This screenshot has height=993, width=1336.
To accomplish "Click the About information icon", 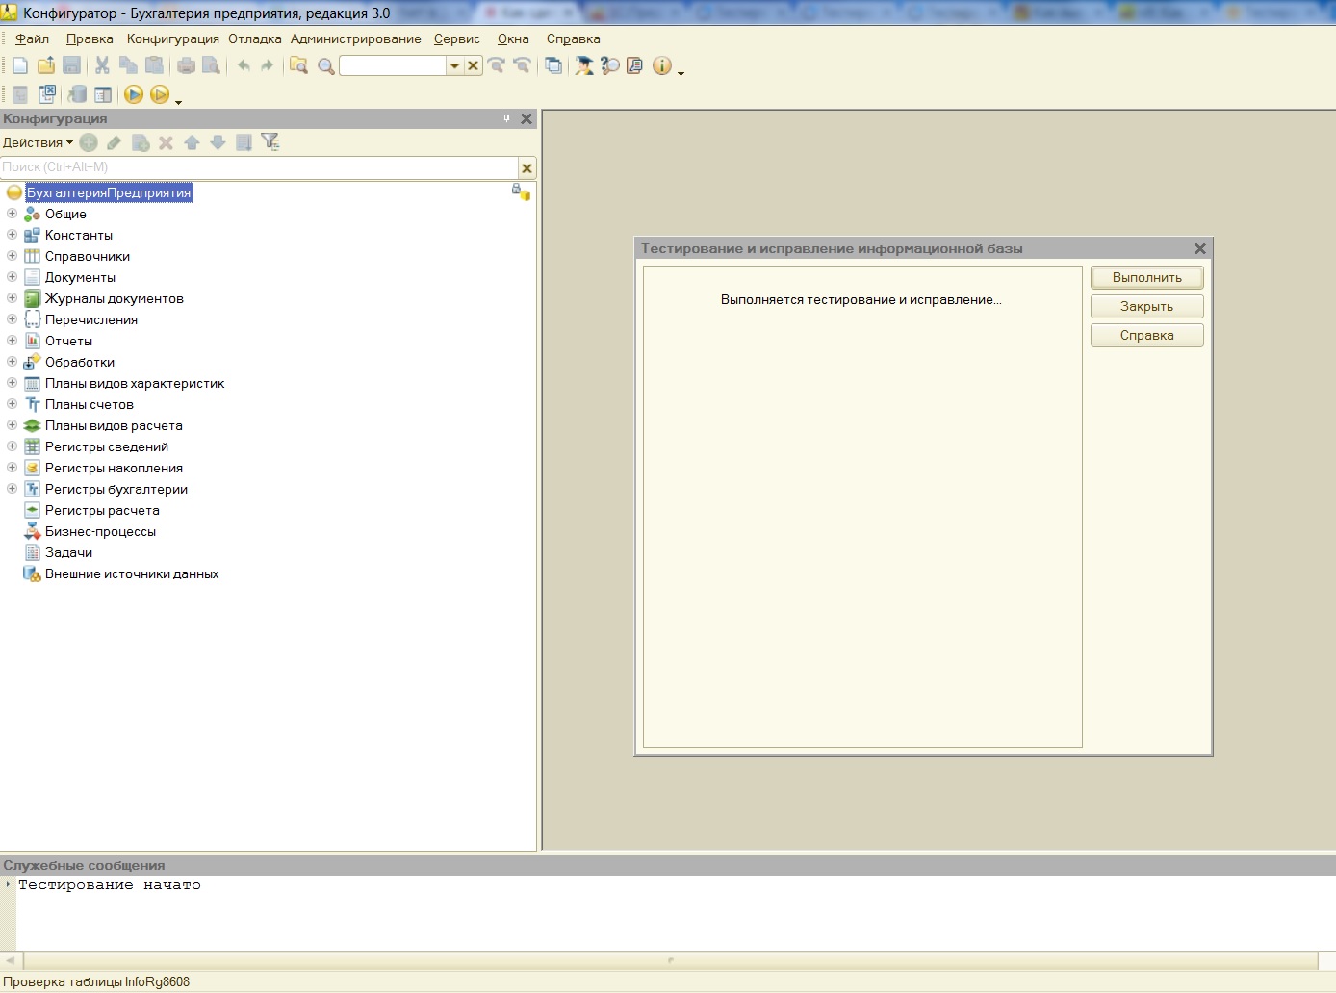I will tap(661, 65).
